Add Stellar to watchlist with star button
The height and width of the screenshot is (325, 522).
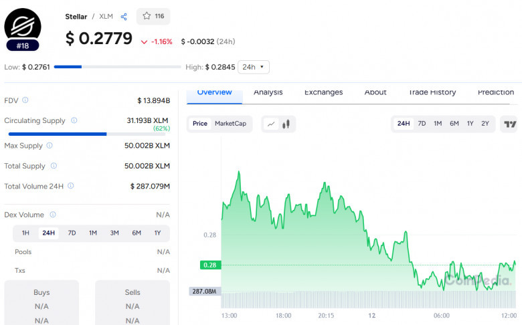coord(153,16)
